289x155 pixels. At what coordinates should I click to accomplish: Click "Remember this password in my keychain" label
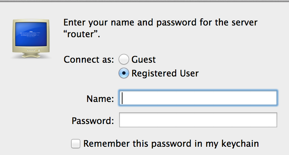(171, 144)
